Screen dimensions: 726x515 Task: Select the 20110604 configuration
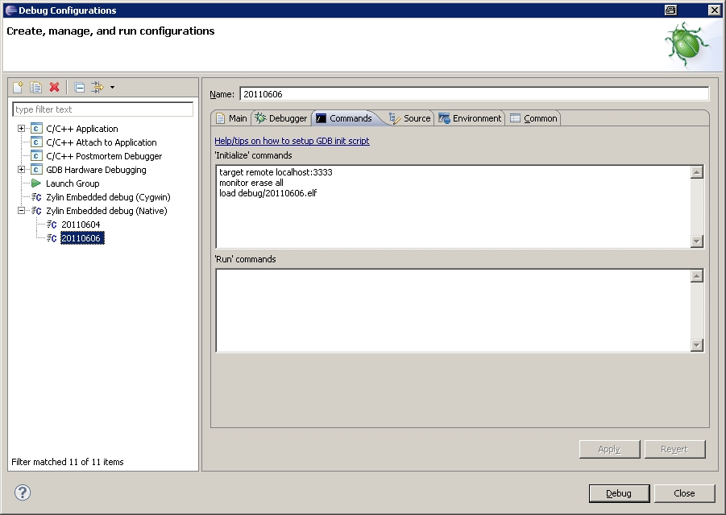tap(81, 225)
